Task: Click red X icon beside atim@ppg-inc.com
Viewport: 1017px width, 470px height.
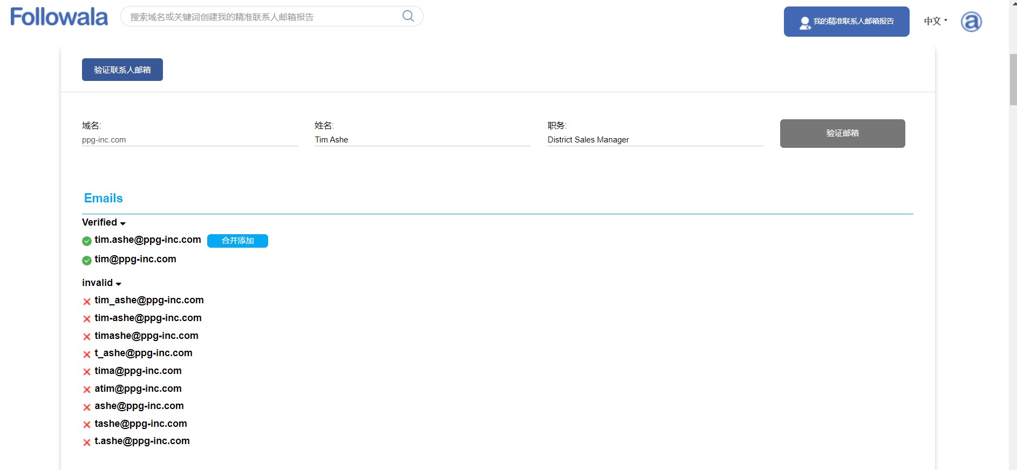Action: pyautogui.click(x=87, y=390)
